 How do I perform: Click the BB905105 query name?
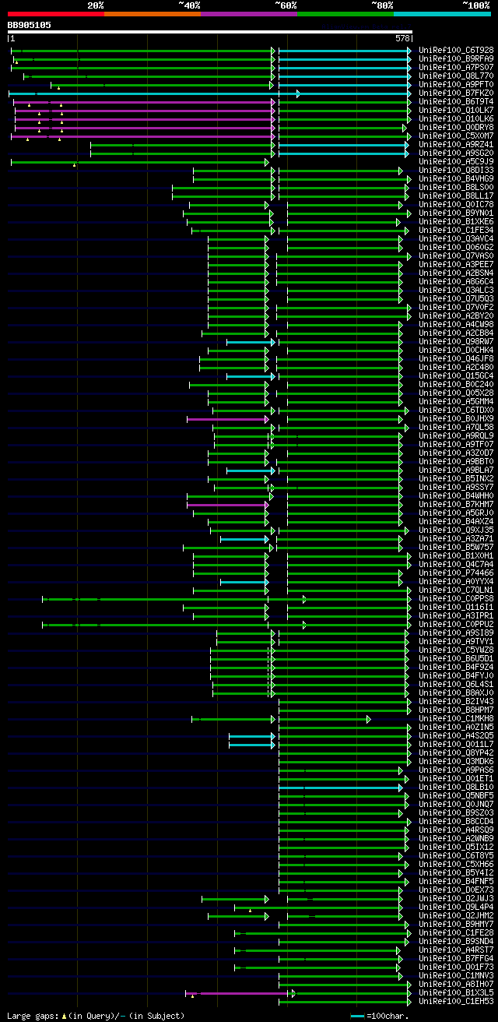click(x=30, y=25)
